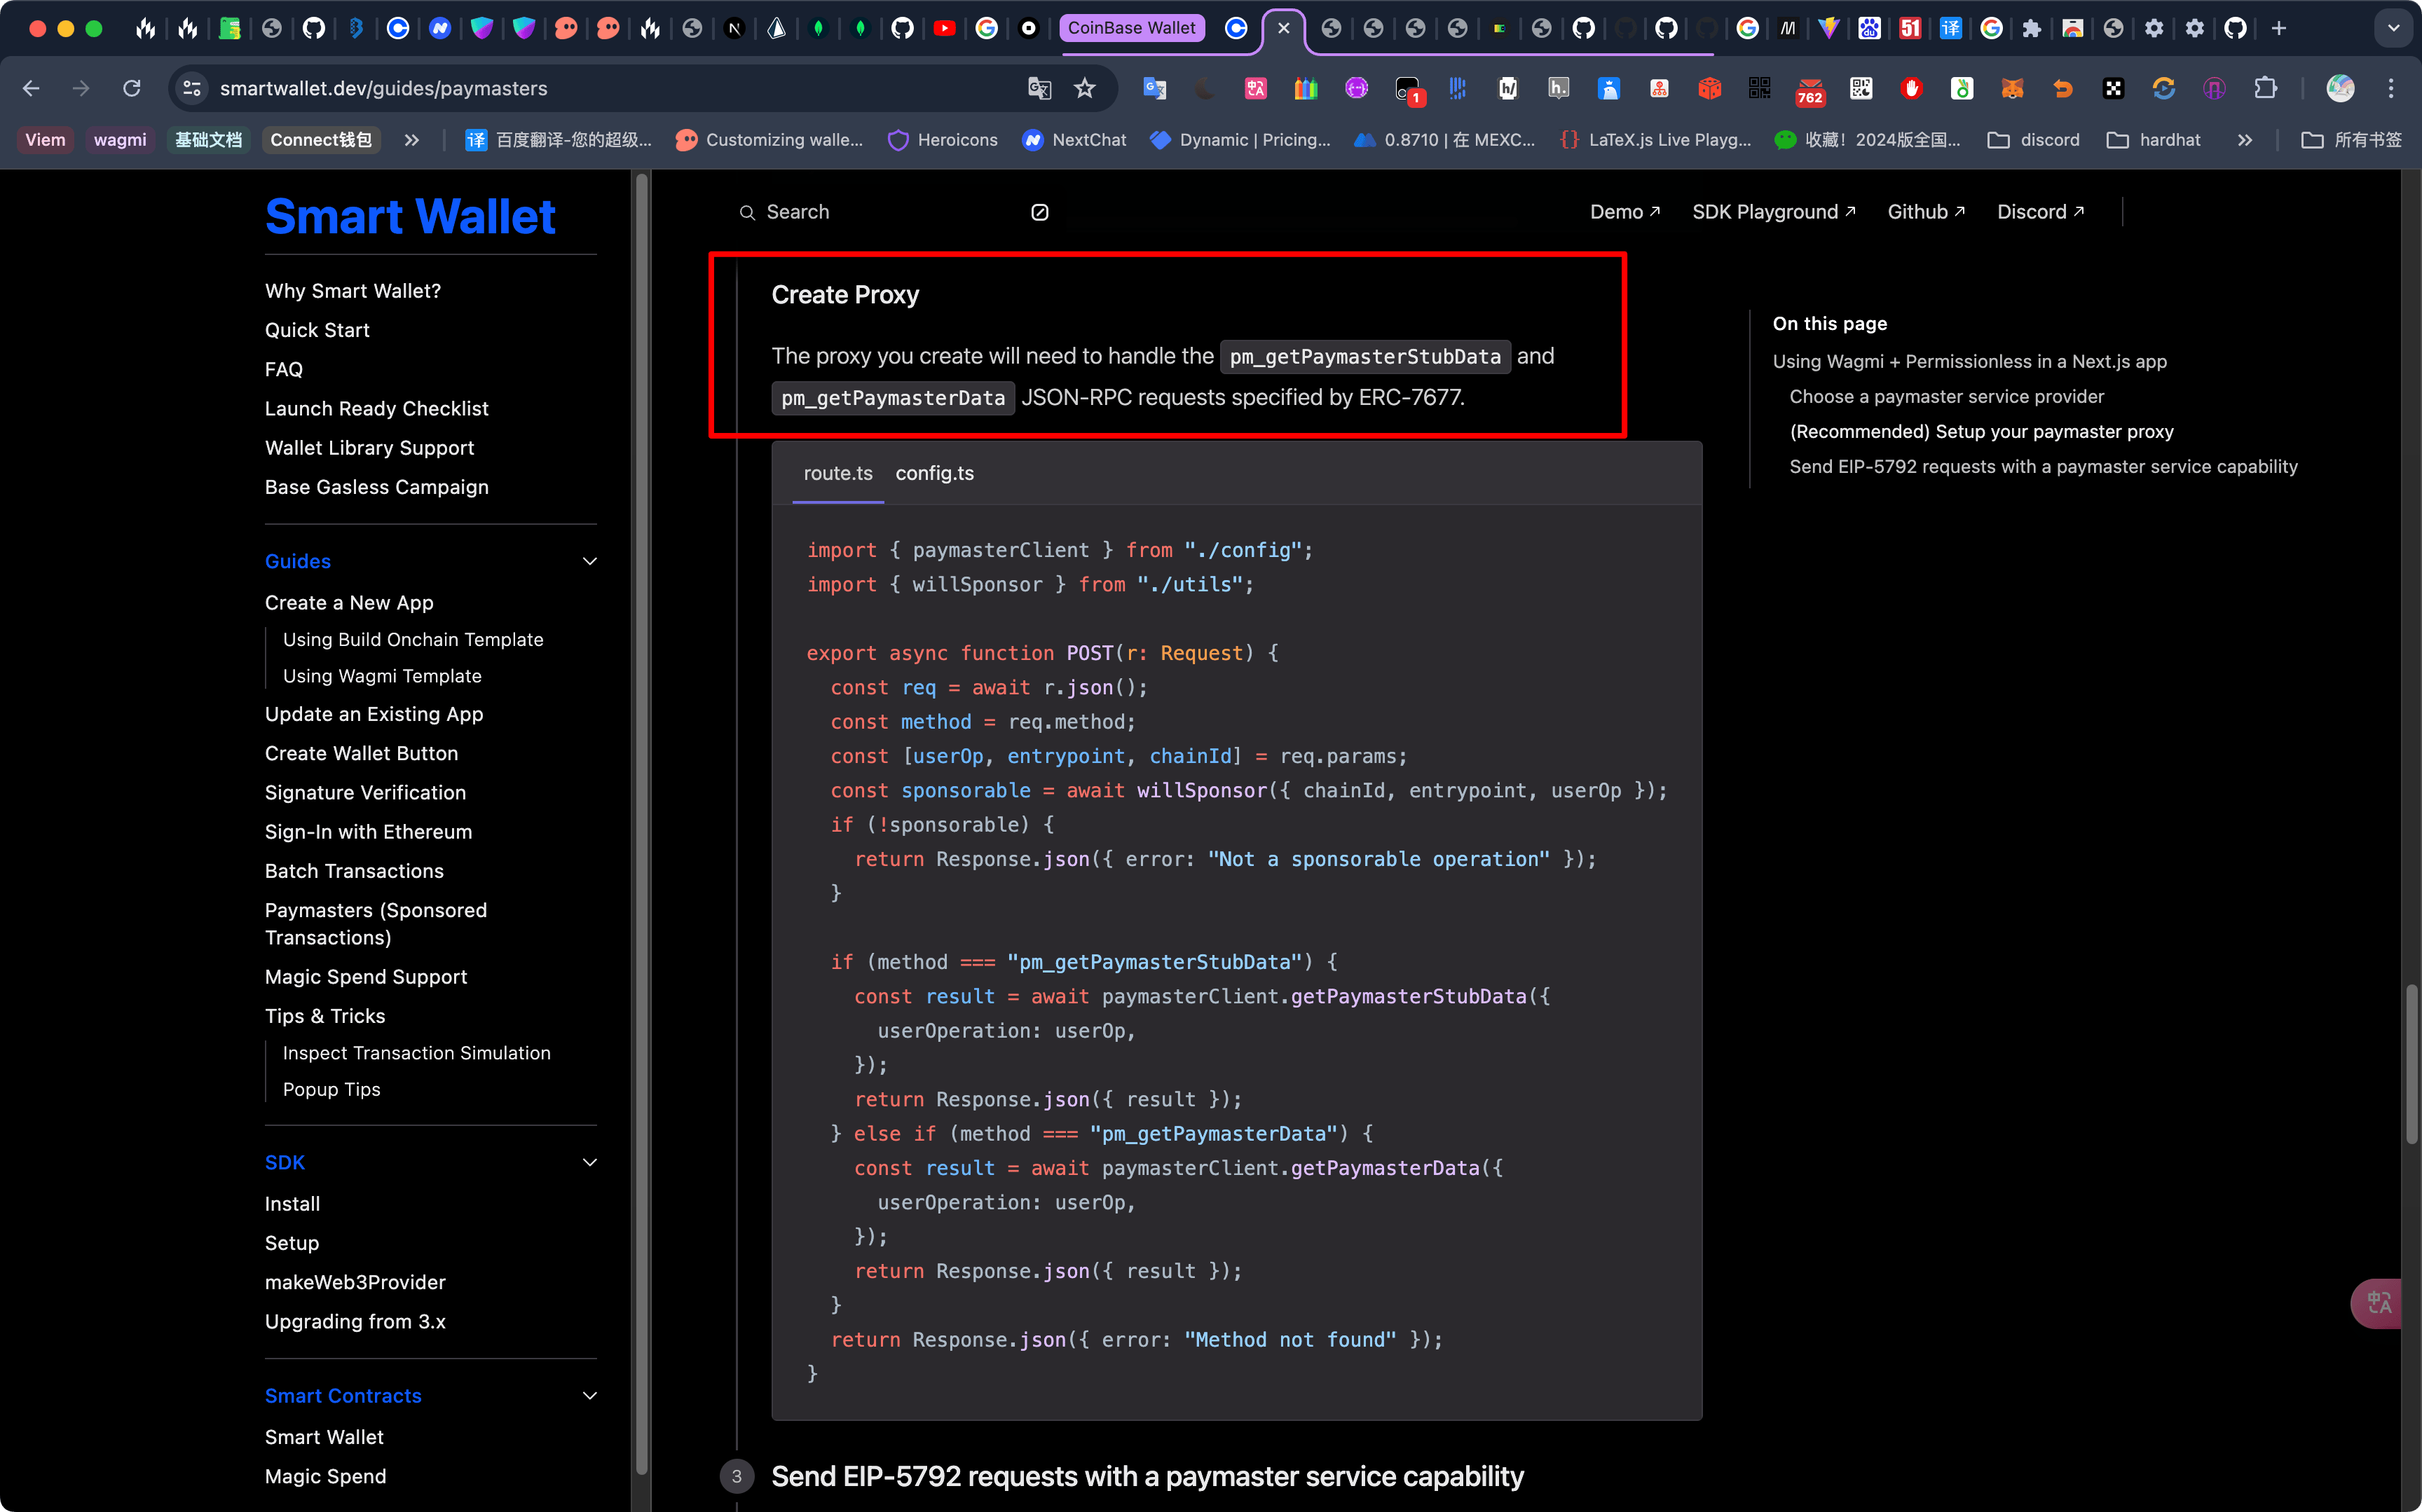Open a new browser tab
2422x1512 pixels.
click(2279, 28)
